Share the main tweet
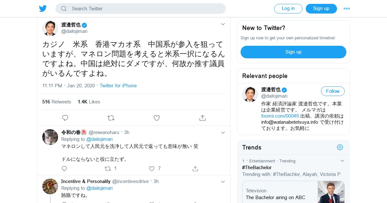This screenshot has width=387, height=203. [x=203, y=118]
